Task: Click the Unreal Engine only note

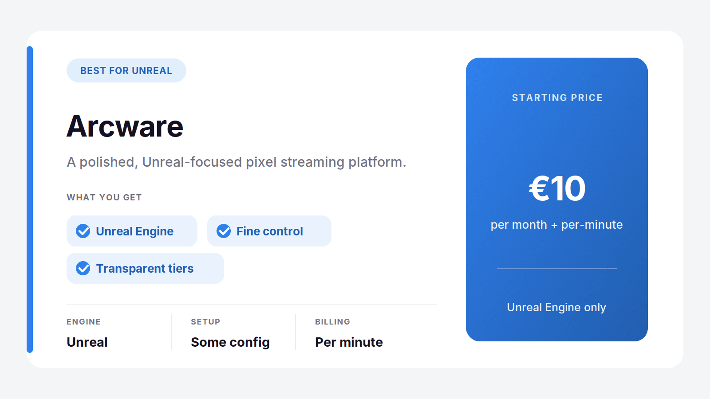Action: 556,307
